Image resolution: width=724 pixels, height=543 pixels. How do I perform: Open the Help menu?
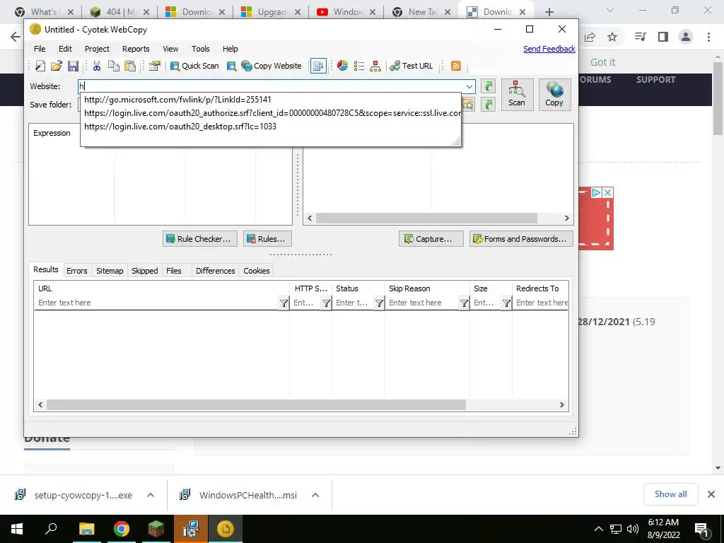coord(230,49)
